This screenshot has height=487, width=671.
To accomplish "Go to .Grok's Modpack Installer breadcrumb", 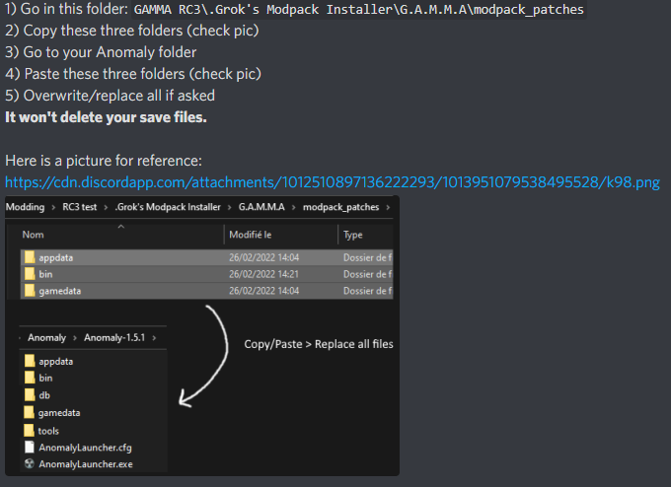I will (x=168, y=207).
